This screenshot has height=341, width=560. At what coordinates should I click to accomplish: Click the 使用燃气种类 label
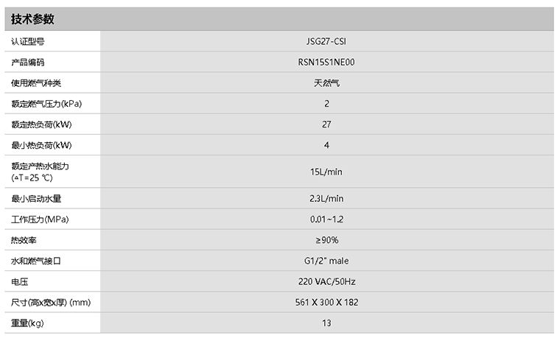click(x=35, y=82)
